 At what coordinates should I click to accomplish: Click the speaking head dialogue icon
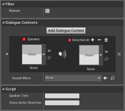[x=62, y=54]
